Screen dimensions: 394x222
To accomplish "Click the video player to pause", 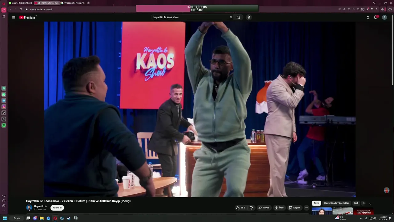I will (200, 109).
